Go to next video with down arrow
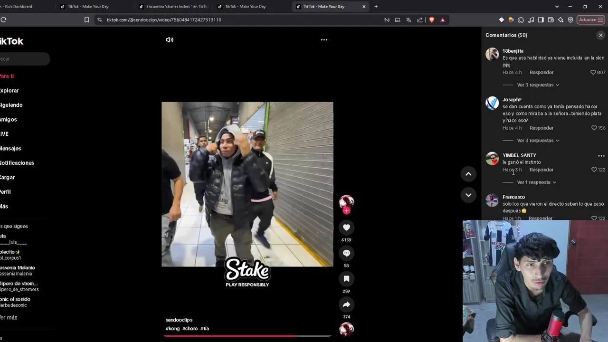 [468, 195]
